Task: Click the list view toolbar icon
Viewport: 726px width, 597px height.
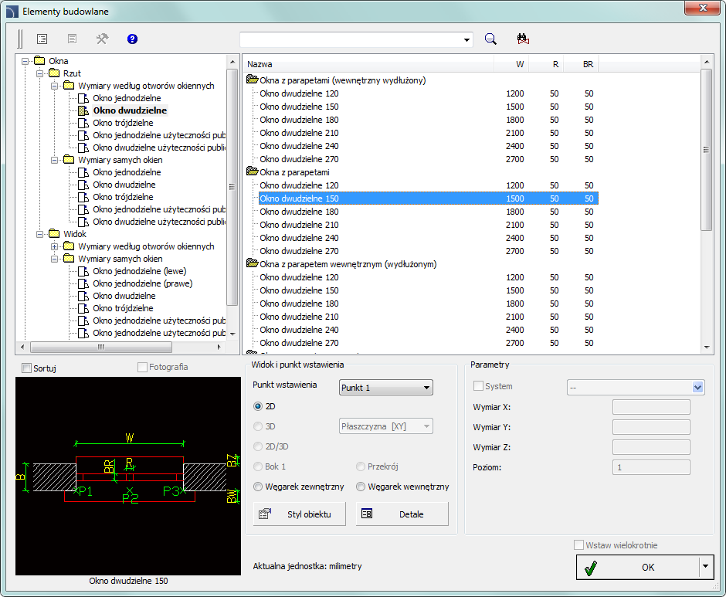Action: coord(42,39)
